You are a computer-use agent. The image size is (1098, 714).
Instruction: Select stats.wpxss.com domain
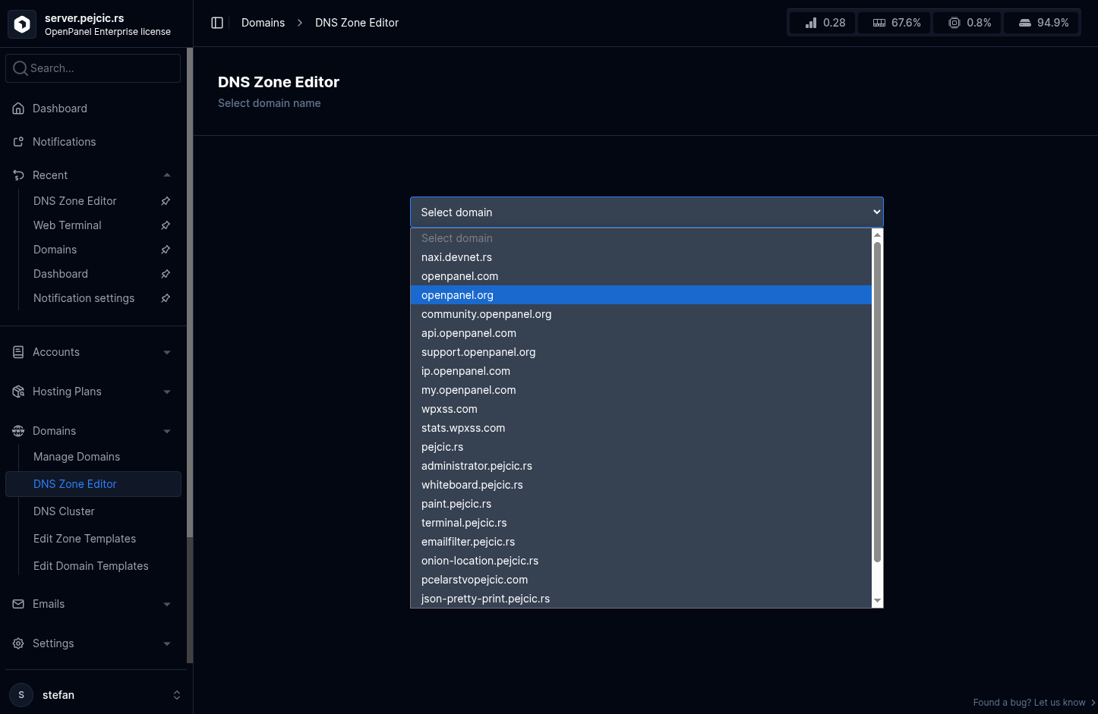tap(641, 428)
